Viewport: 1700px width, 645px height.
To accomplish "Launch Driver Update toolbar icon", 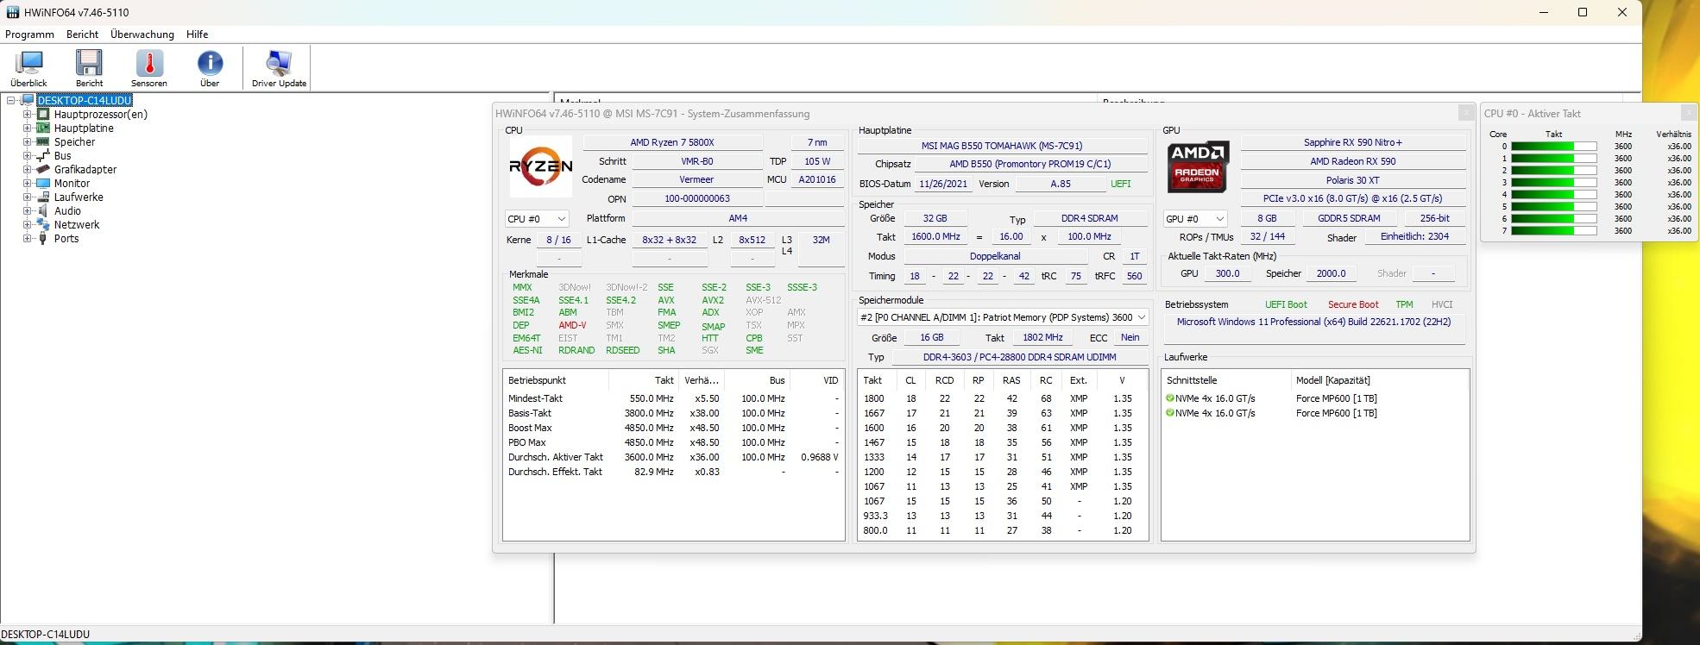I will tap(279, 68).
